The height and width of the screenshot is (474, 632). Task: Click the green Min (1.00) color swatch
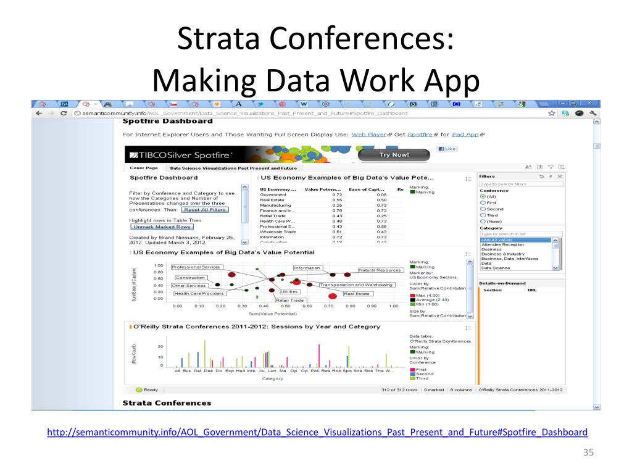412,304
